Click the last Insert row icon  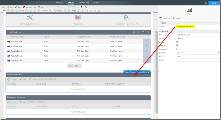(39, 11)
